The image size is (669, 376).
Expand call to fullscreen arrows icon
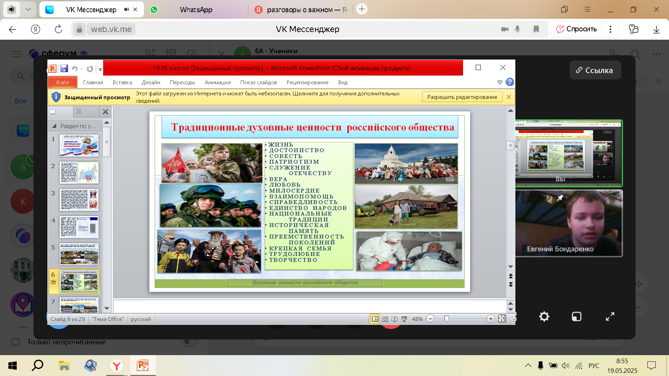click(x=610, y=316)
